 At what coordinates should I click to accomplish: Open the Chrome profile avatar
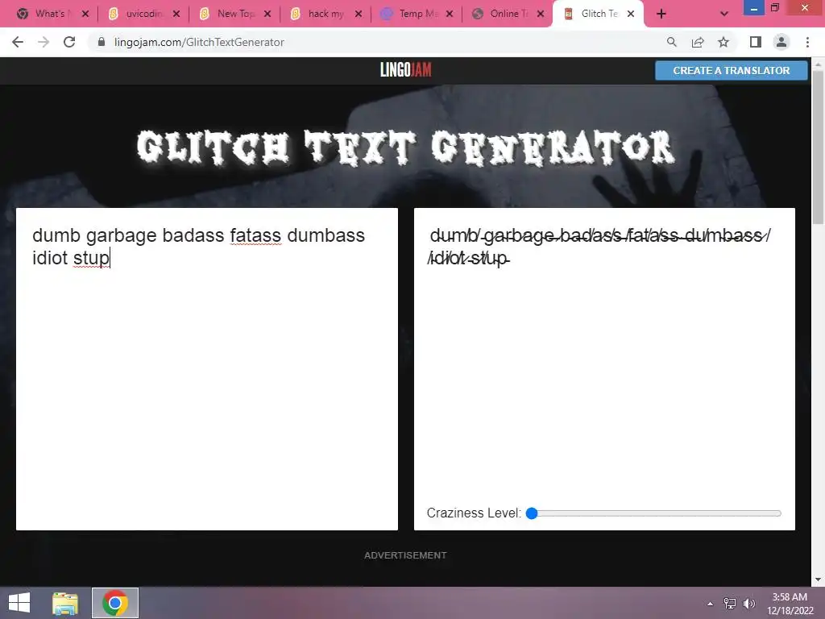point(781,42)
